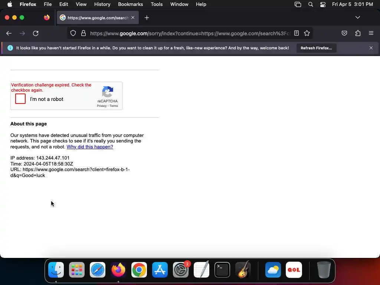Image resolution: width=380 pixels, height=285 pixels.
Task: Open the History menu
Action: coord(102,4)
